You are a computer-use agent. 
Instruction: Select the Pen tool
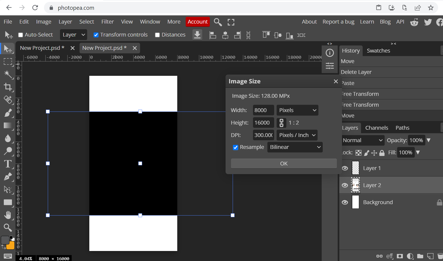tap(8, 177)
